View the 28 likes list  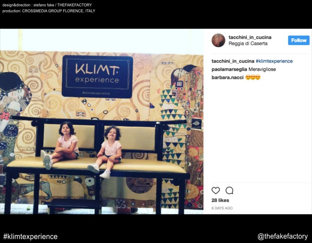(x=220, y=200)
